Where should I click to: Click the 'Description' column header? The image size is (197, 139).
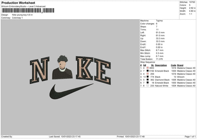pyautogui.click(x=161, y=65)
